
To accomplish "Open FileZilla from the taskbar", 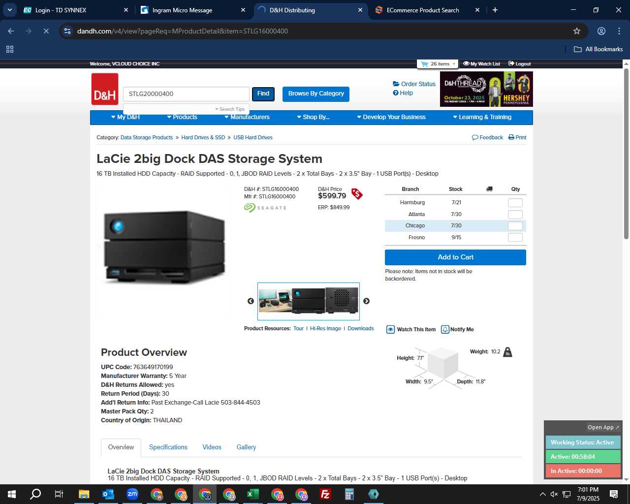I will (325, 494).
